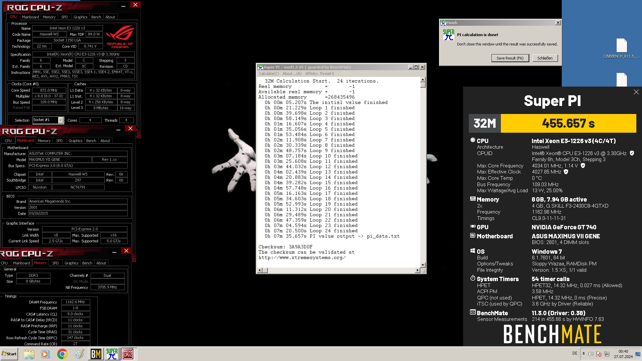Open Graphics tab in Memory CPU-Z window
Image resolution: width=642 pixels, height=361 pixels.
click(71, 263)
